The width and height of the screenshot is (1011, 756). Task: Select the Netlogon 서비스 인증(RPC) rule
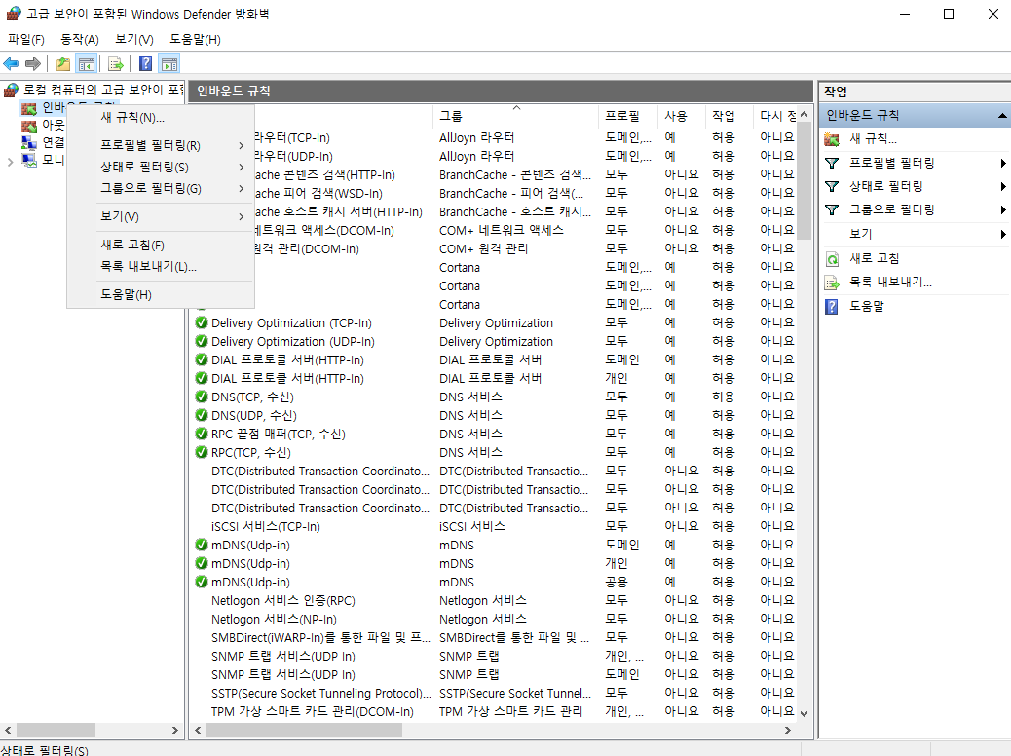283,600
